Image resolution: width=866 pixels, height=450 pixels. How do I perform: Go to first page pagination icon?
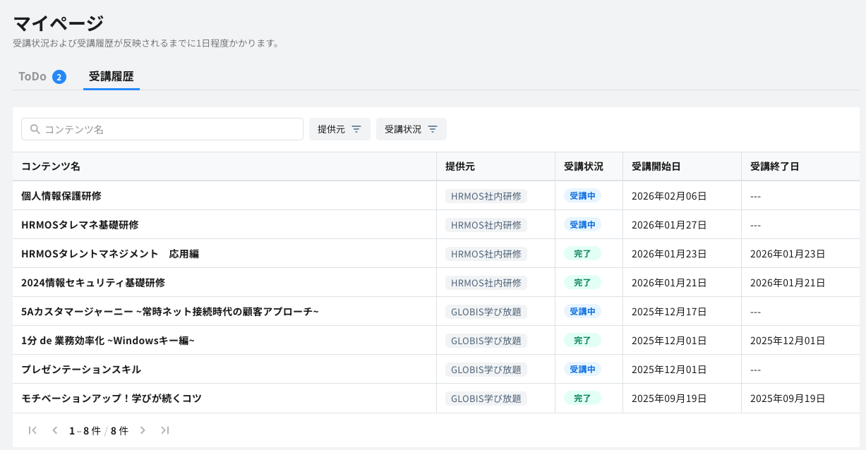32,430
